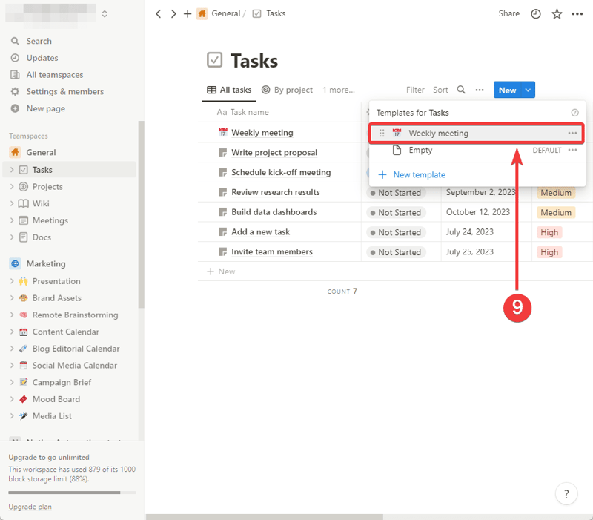Click New template in popup
The image size is (593, 520).
point(419,175)
